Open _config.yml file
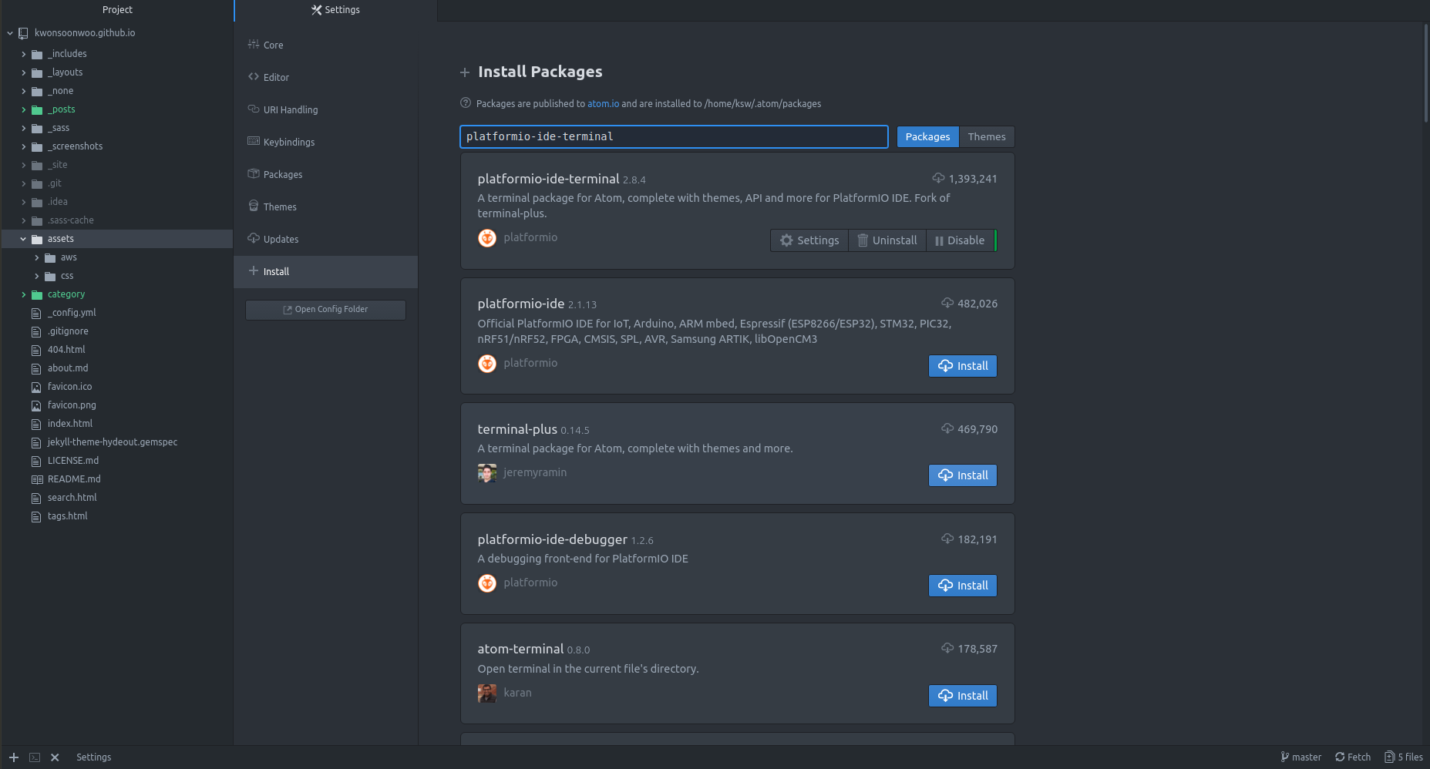This screenshot has width=1430, height=769. [72, 313]
